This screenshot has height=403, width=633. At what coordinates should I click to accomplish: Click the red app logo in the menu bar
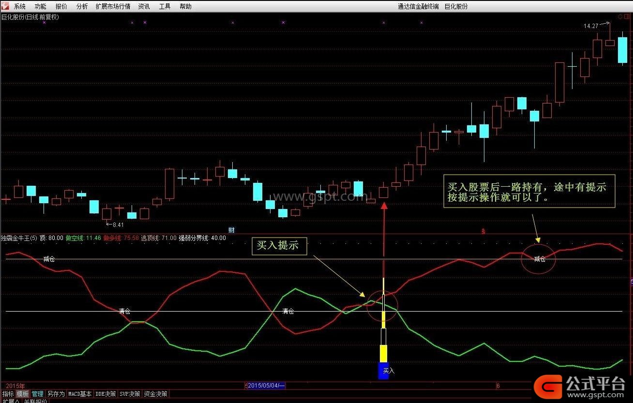(x=4, y=6)
